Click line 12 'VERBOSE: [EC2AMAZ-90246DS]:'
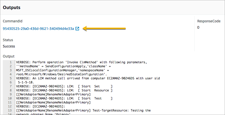The width and height of the screenshot is (225, 115). click(x=41, y=106)
